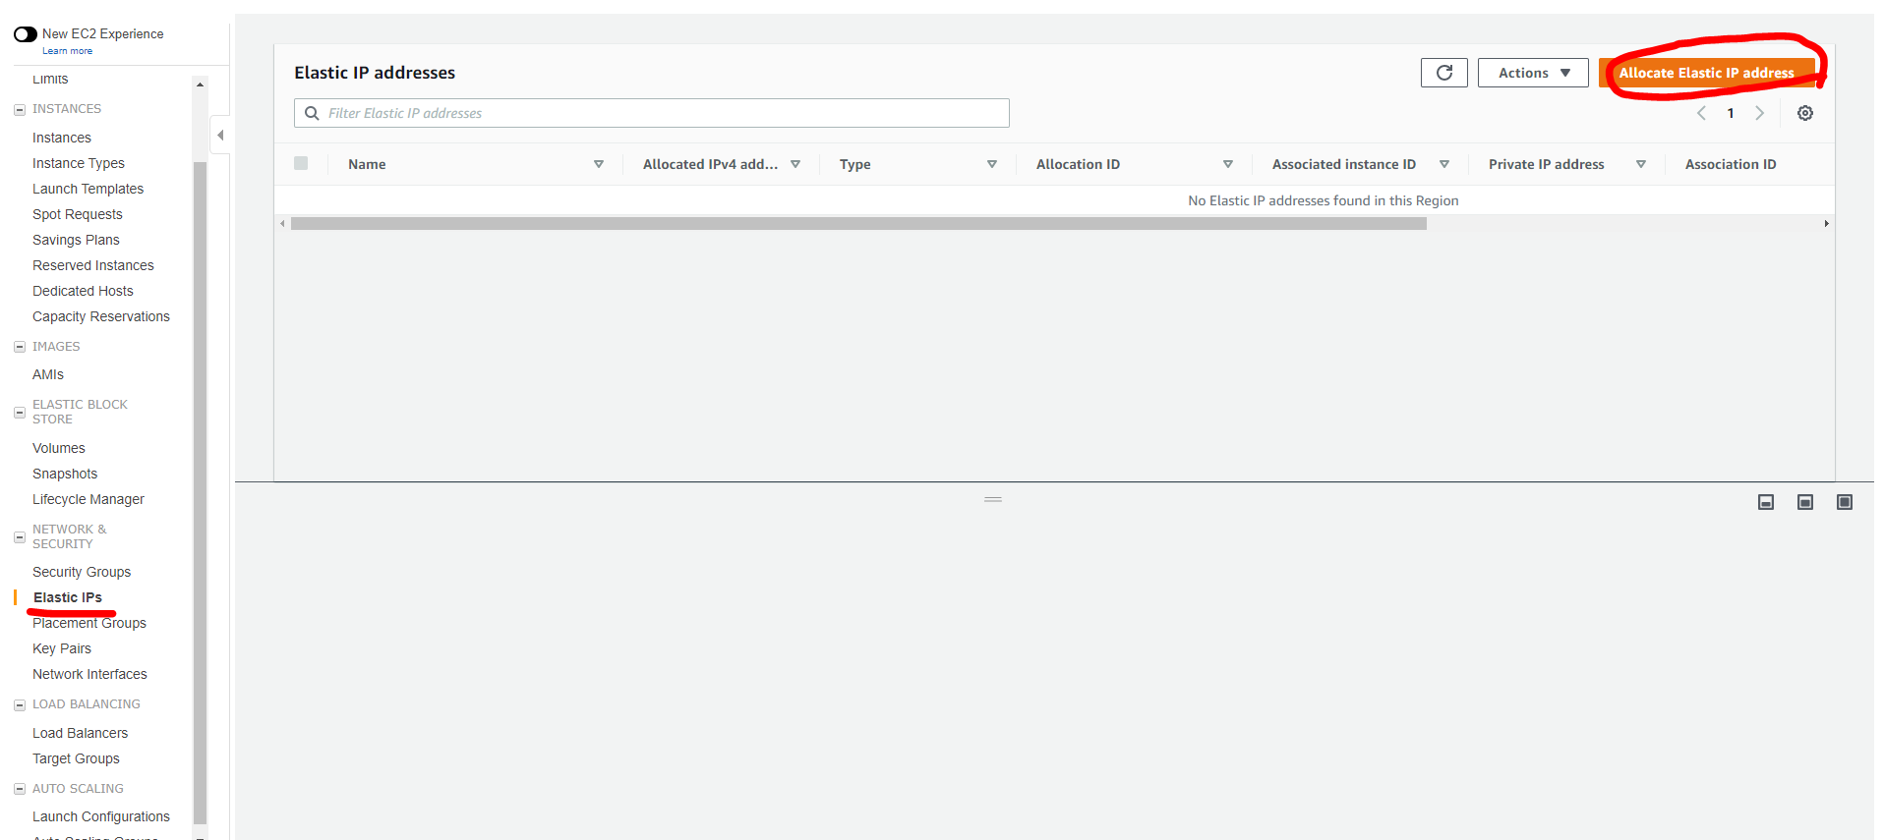Image resolution: width=1884 pixels, height=840 pixels.
Task: Sort by Allocated IPv4 address column arrow
Action: pyautogui.click(x=795, y=164)
